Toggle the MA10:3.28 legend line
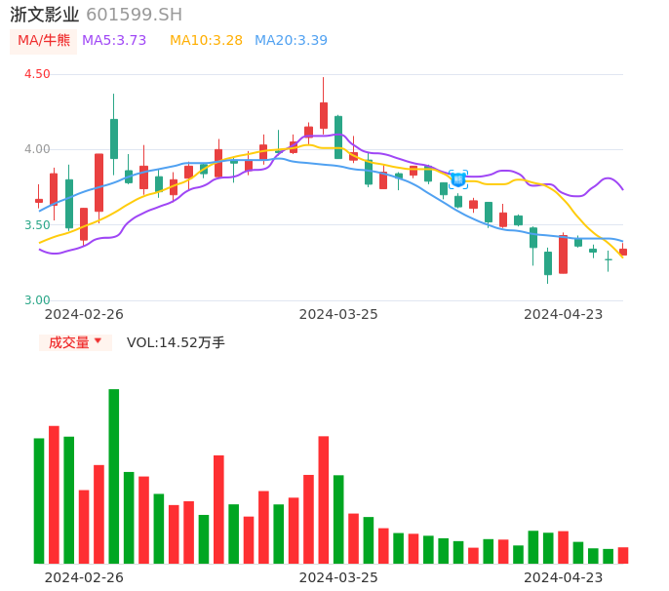Image resolution: width=669 pixels, height=591 pixels. [x=206, y=41]
